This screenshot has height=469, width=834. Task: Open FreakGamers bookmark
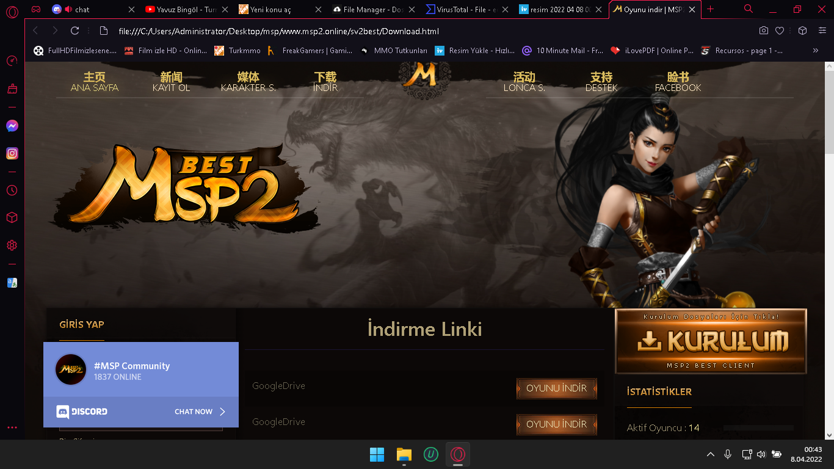point(310,51)
